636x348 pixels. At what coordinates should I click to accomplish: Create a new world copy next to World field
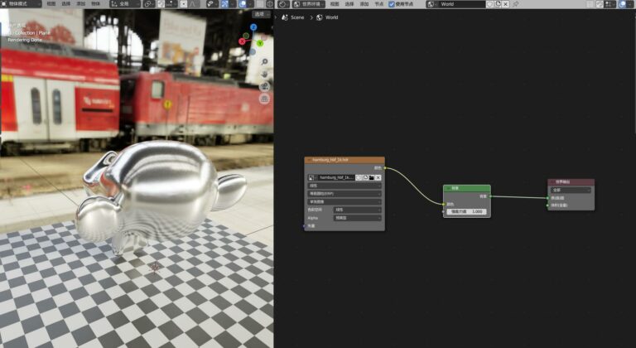point(498,4)
